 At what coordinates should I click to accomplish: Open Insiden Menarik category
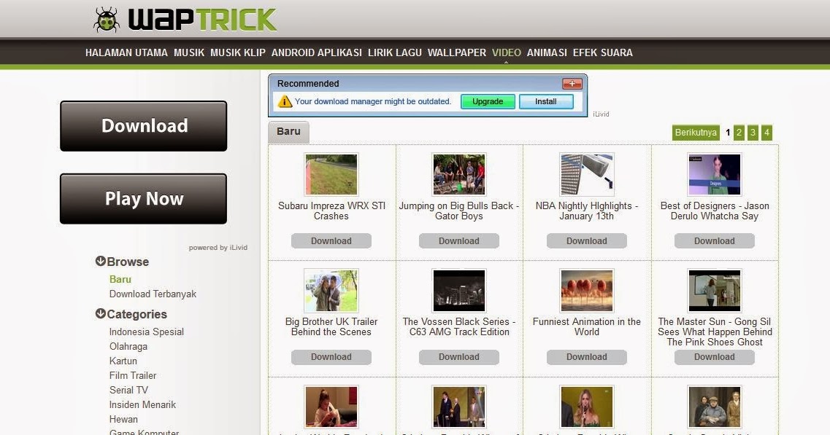pos(142,405)
